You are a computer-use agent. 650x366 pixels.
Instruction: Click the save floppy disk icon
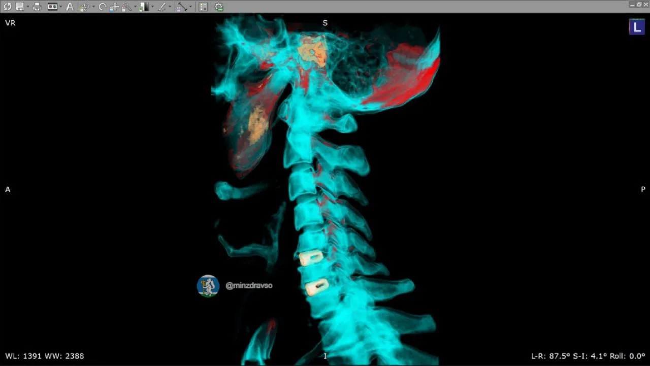19,7
